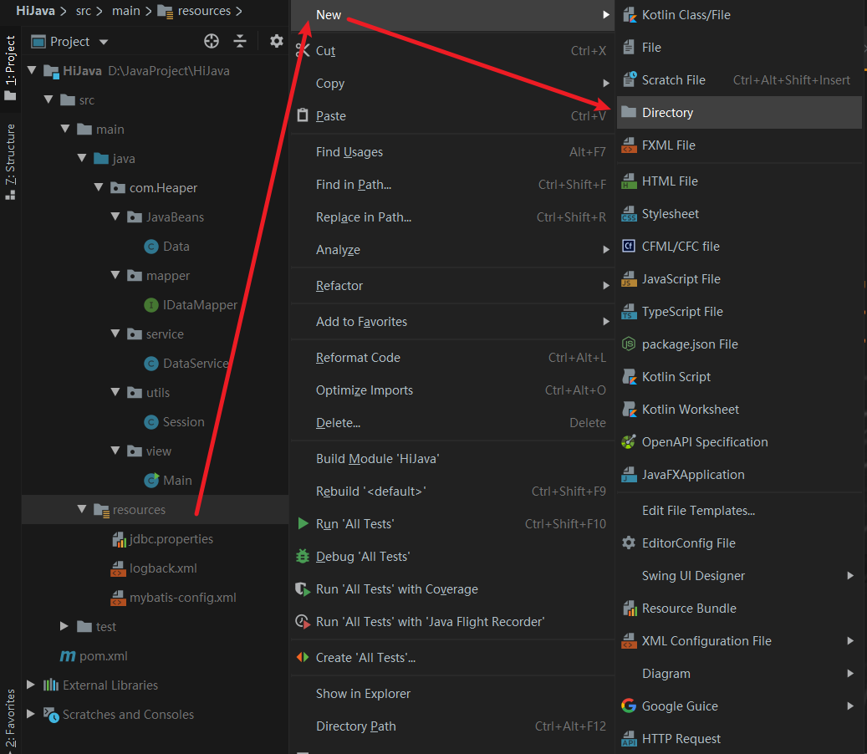Image resolution: width=867 pixels, height=754 pixels.
Task: Click 'main' in the breadcrumb path
Action: [126, 11]
